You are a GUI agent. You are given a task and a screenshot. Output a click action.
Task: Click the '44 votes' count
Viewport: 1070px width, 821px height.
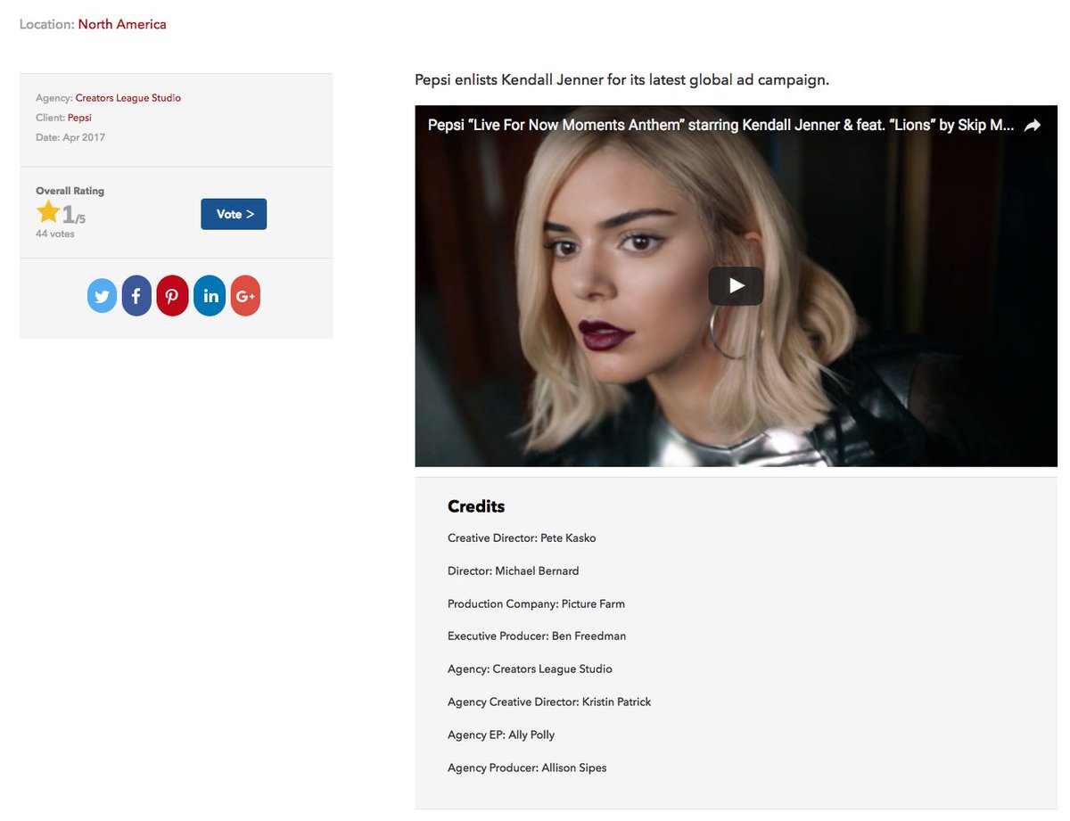tap(55, 234)
